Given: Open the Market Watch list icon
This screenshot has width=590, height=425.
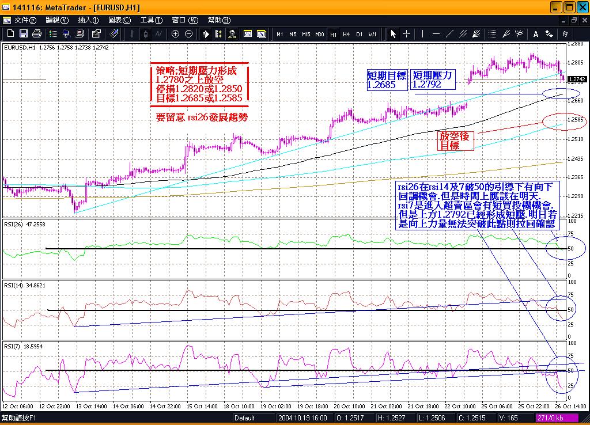Looking at the screenshot, I should pyautogui.click(x=54, y=34).
